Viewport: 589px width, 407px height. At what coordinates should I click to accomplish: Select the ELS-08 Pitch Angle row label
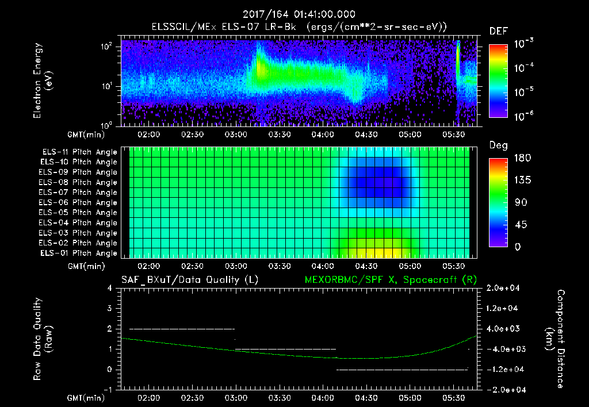(x=78, y=182)
